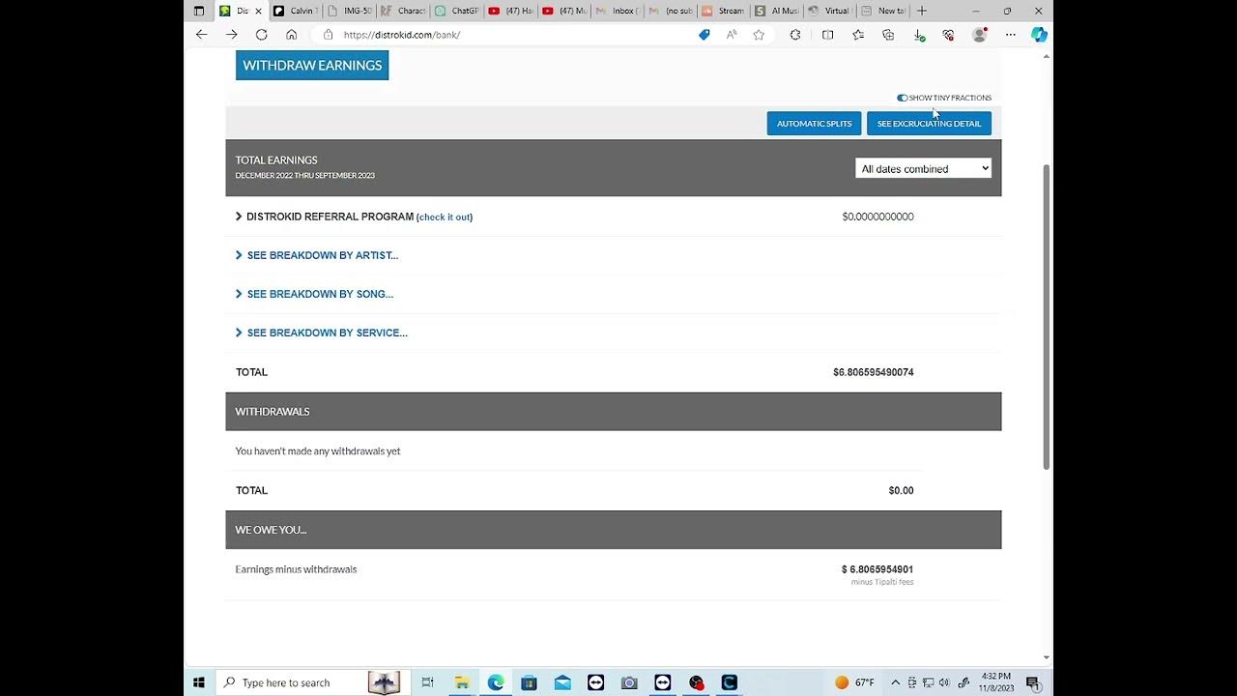Open Microsoft Edge from taskbar
This screenshot has height=696, width=1237.
coord(496,682)
